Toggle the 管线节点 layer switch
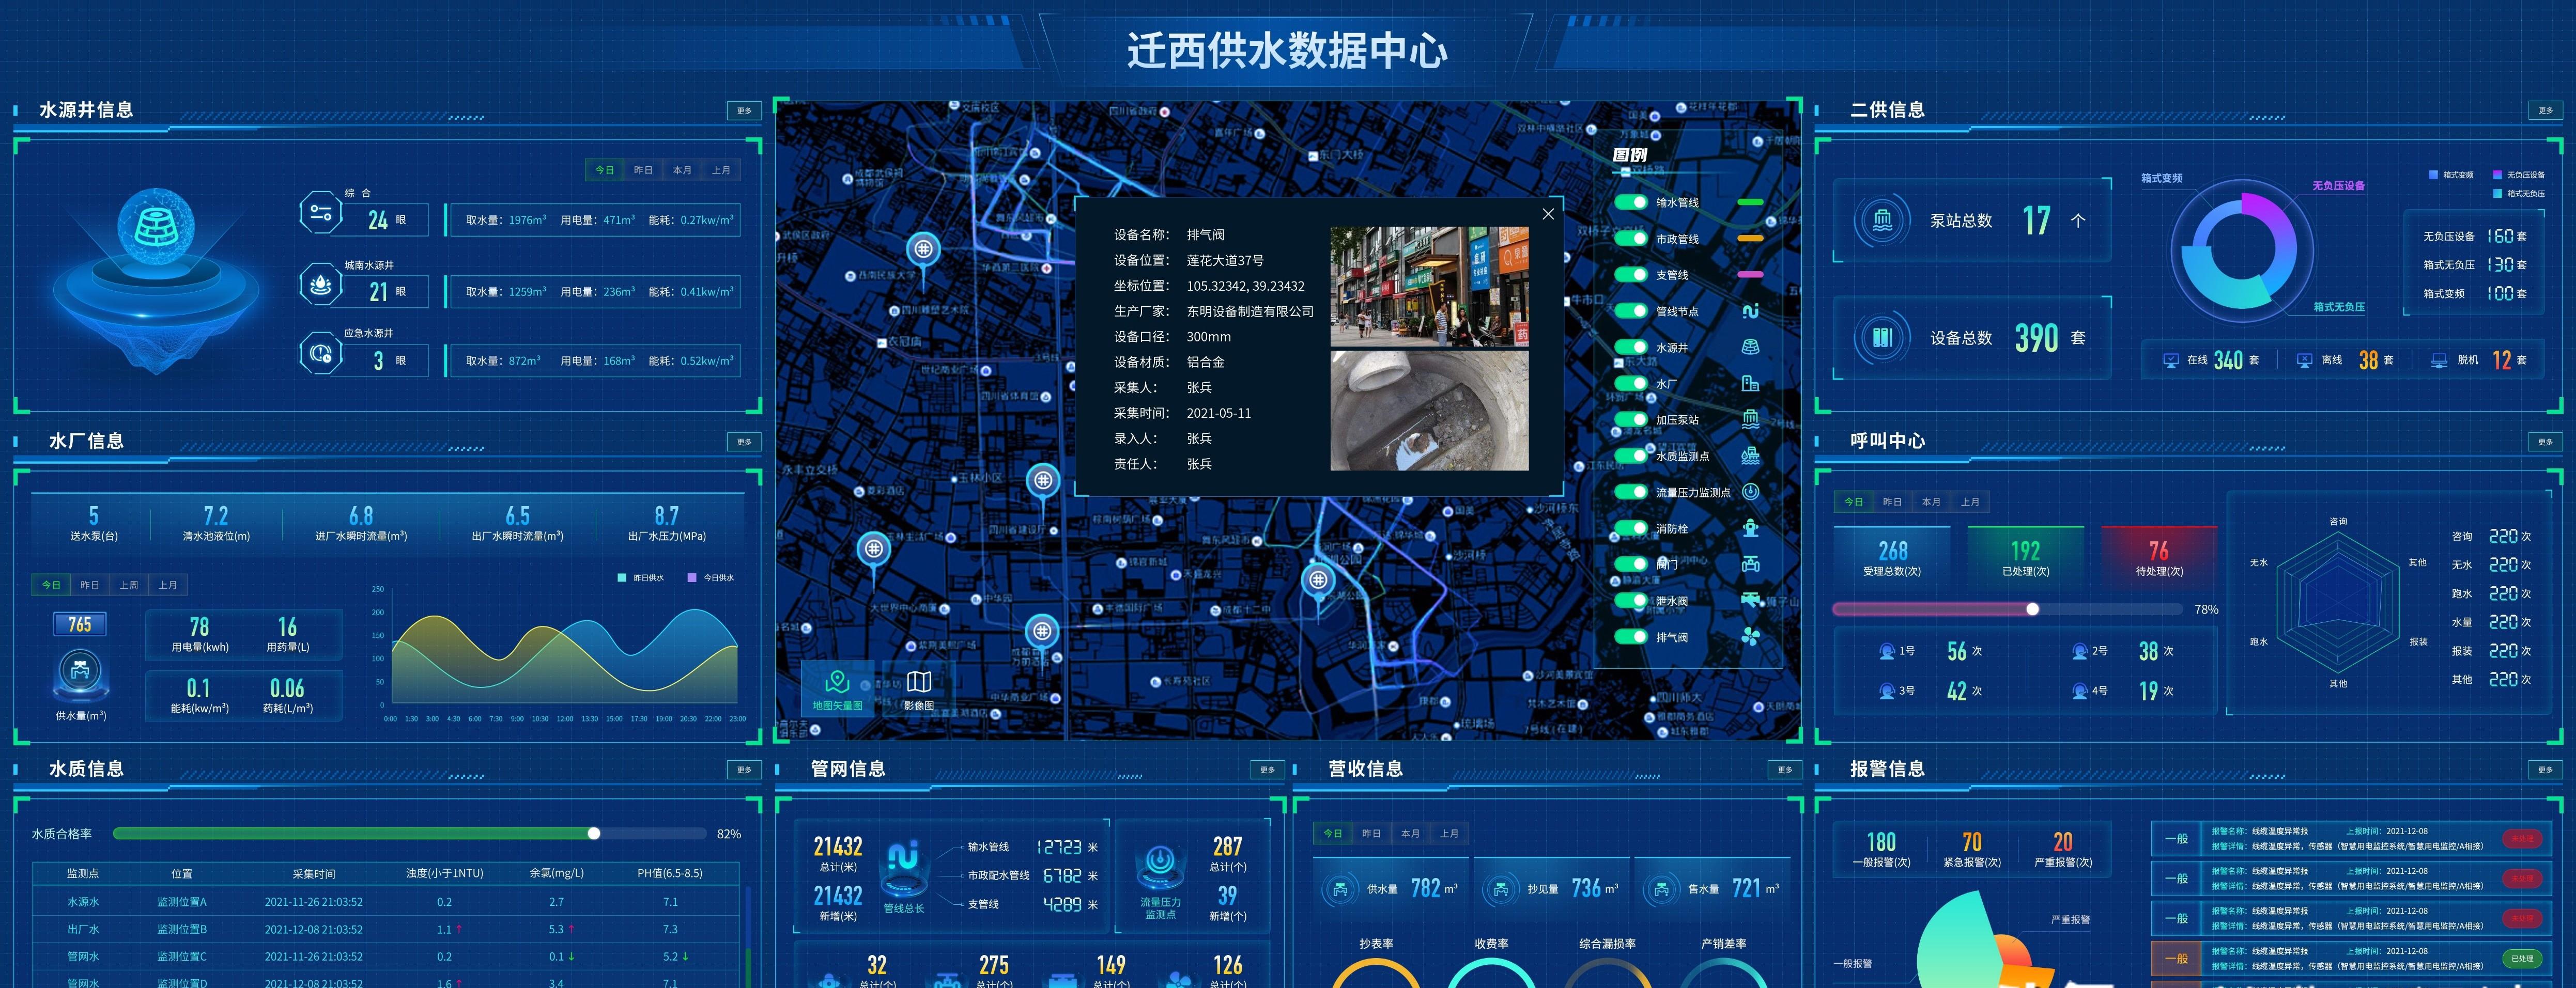This screenshot has width=2576, height=988. [1631, 311]
